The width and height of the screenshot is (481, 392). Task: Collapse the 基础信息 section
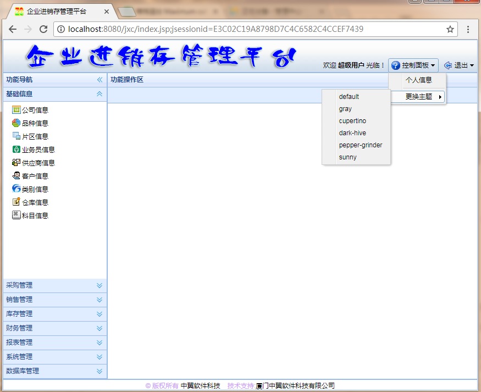point(99,93)
